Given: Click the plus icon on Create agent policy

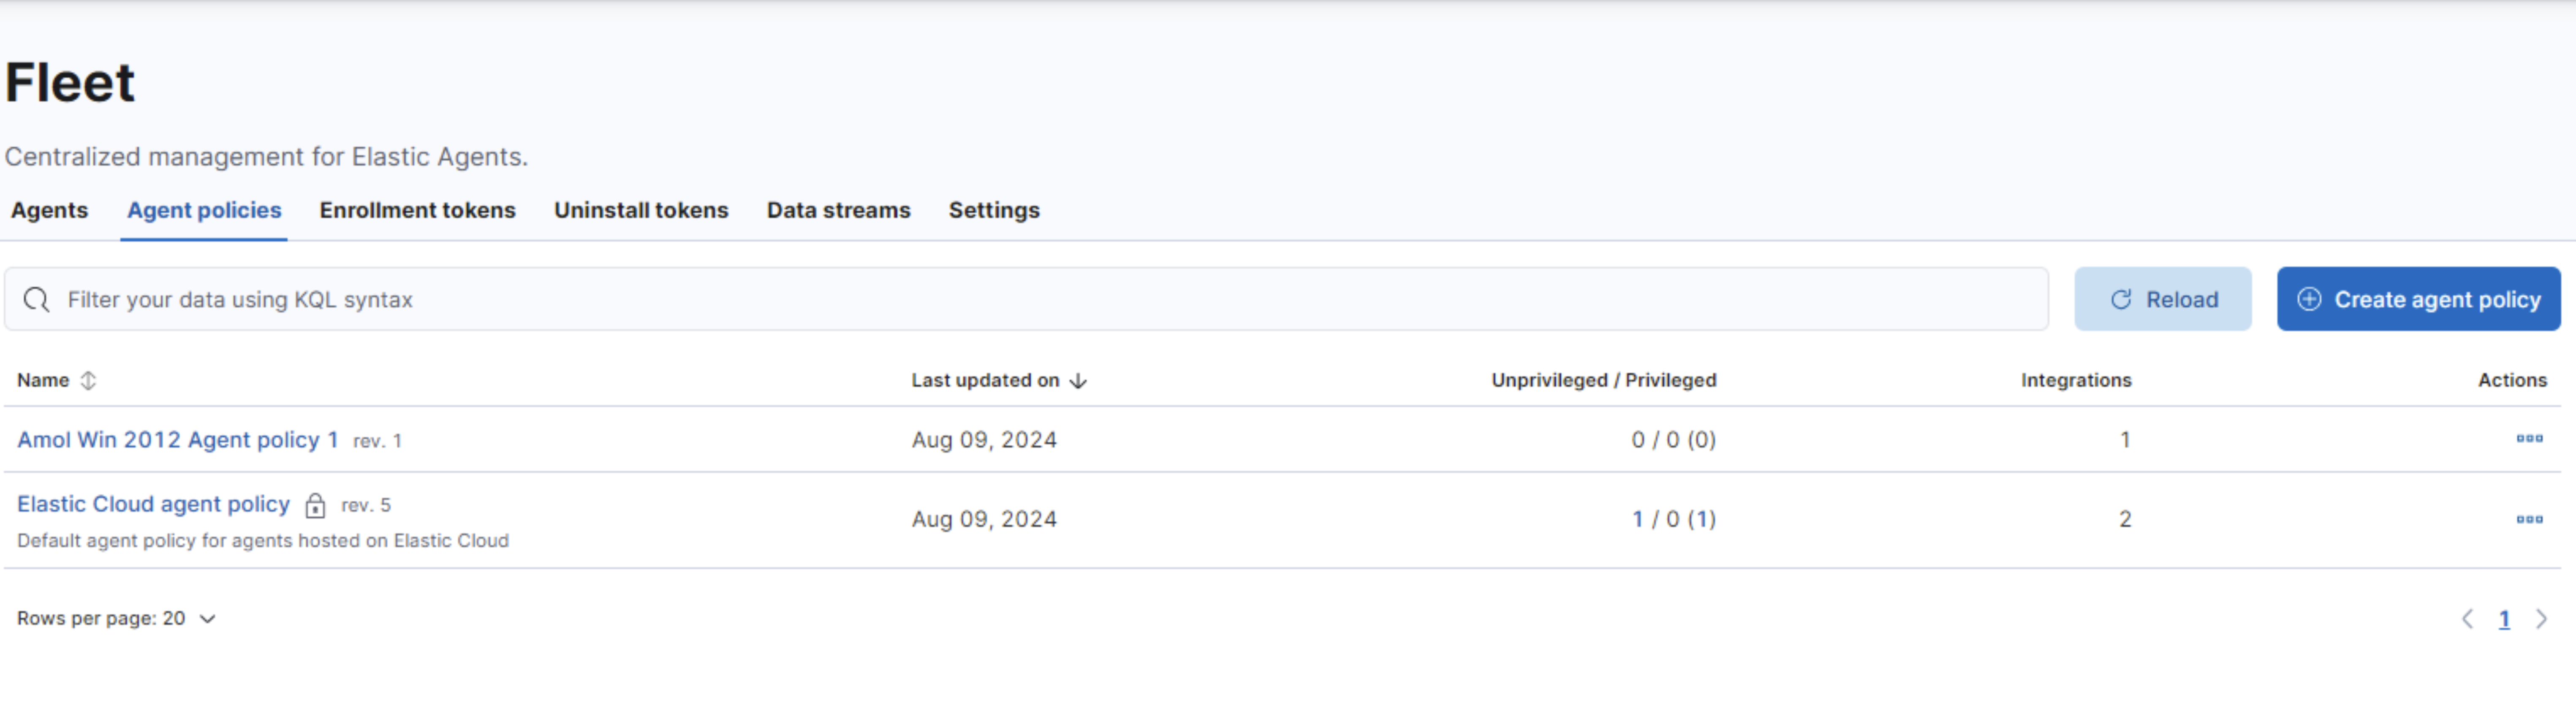Looking at the screenshot, I should click(2309, 299).
